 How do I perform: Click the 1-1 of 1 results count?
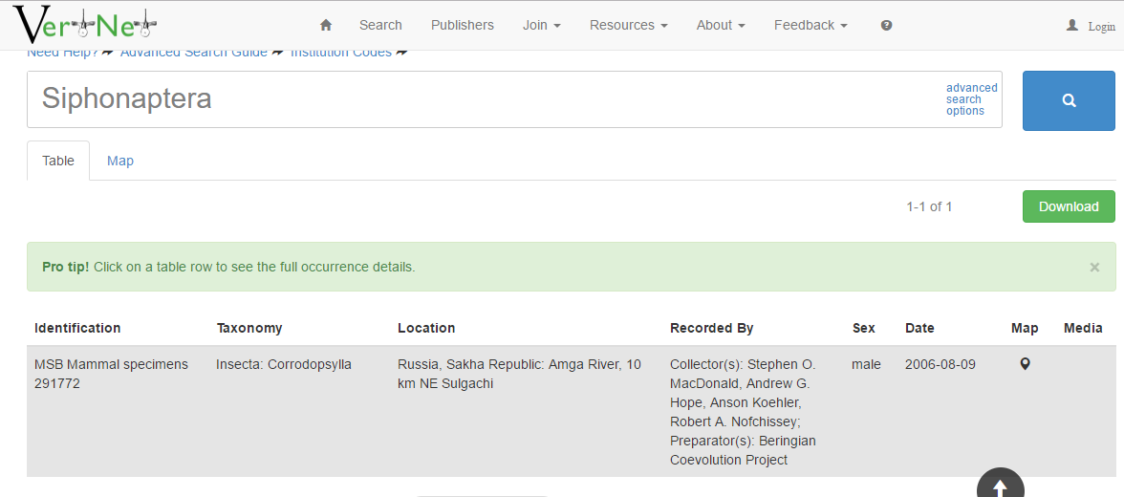point(929,206)
